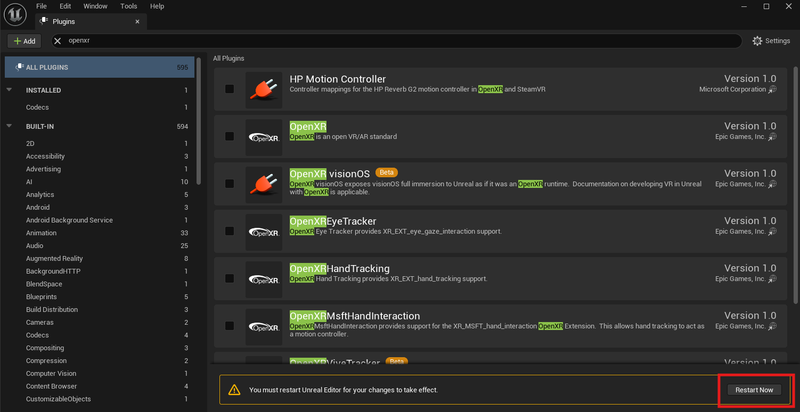Open Settings via the gear icon
This screenshot has width=800, height=412.
pyautogui.click(x=757, y=41)
